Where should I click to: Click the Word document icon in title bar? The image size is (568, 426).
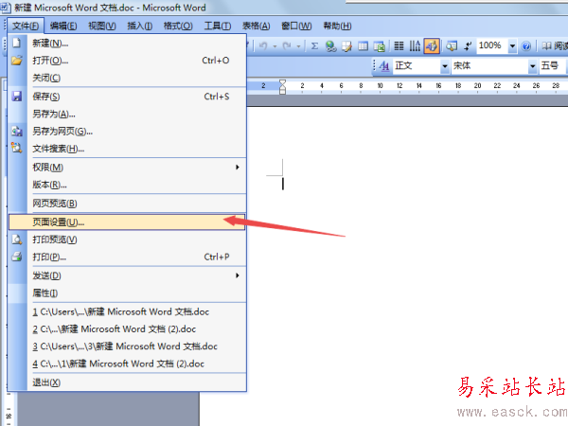tap(7, 8)
